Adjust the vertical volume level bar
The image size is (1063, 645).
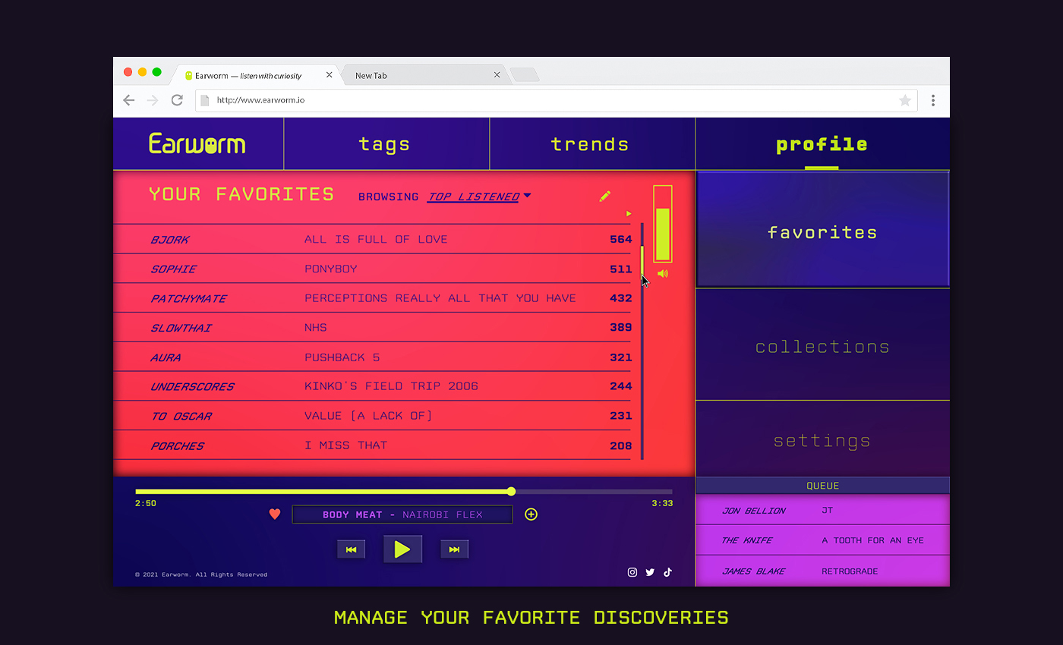point(663,224)
